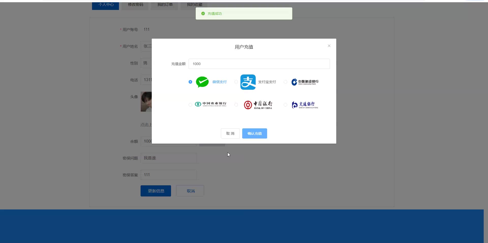
Task: Select the 微信支付 radio button
Action: pyautogui.click(x=190, y=82)
